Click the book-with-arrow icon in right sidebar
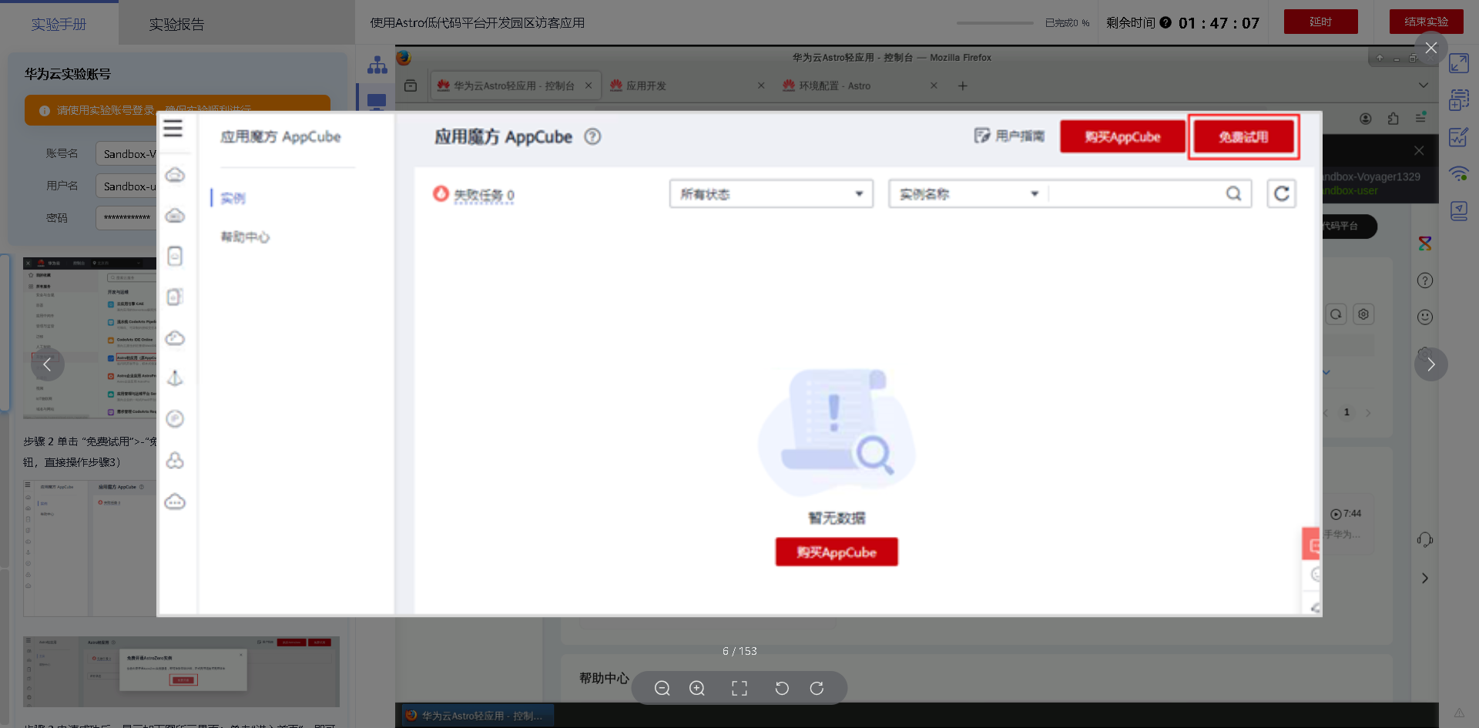The image size is (1479, 728). (x=1459, y=210)
